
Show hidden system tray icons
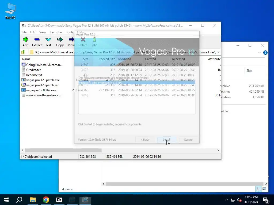226,200
